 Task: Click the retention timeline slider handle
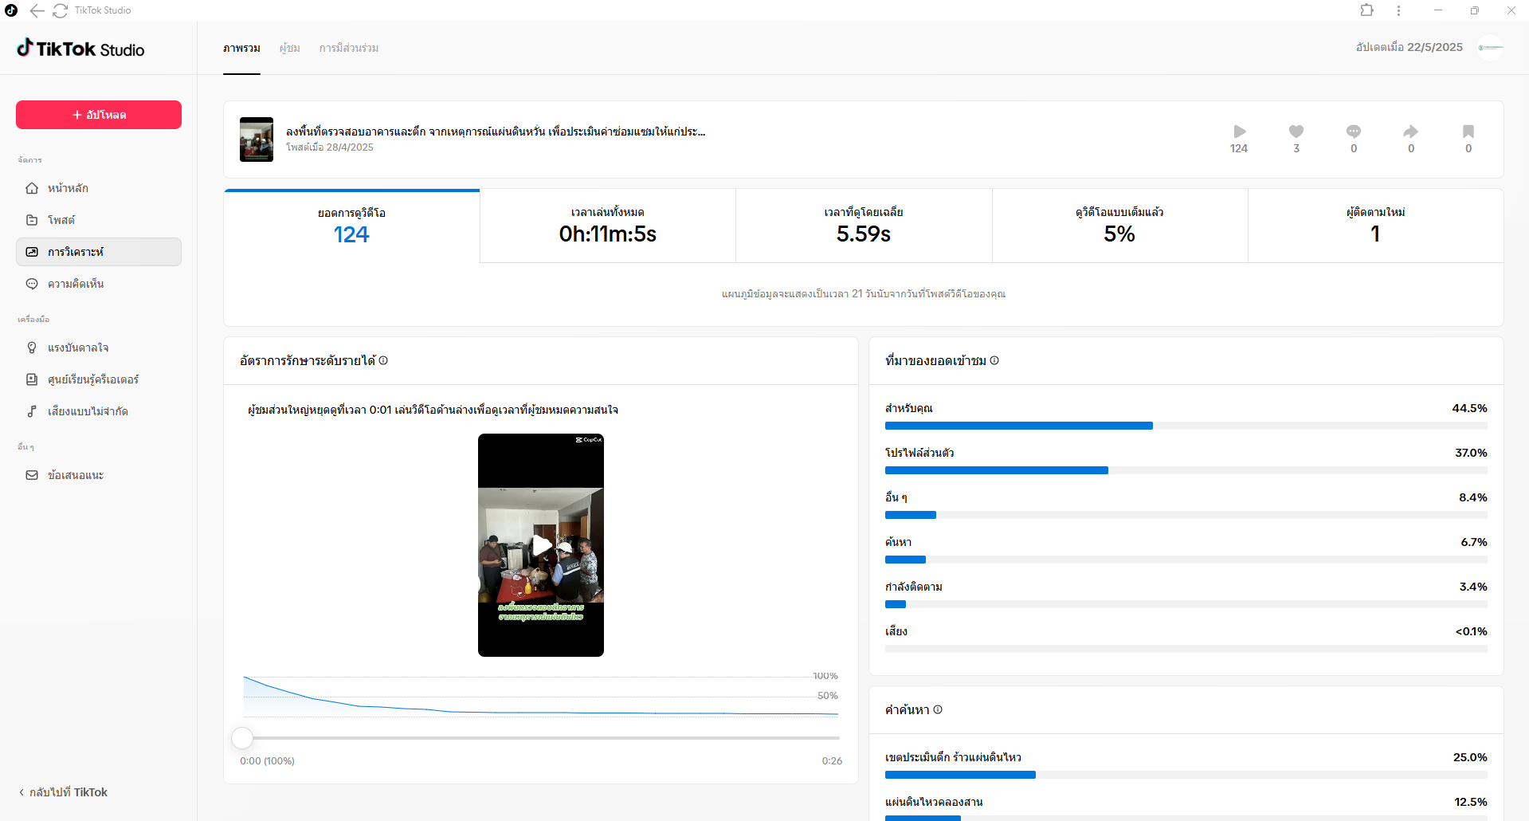(242, 738)
